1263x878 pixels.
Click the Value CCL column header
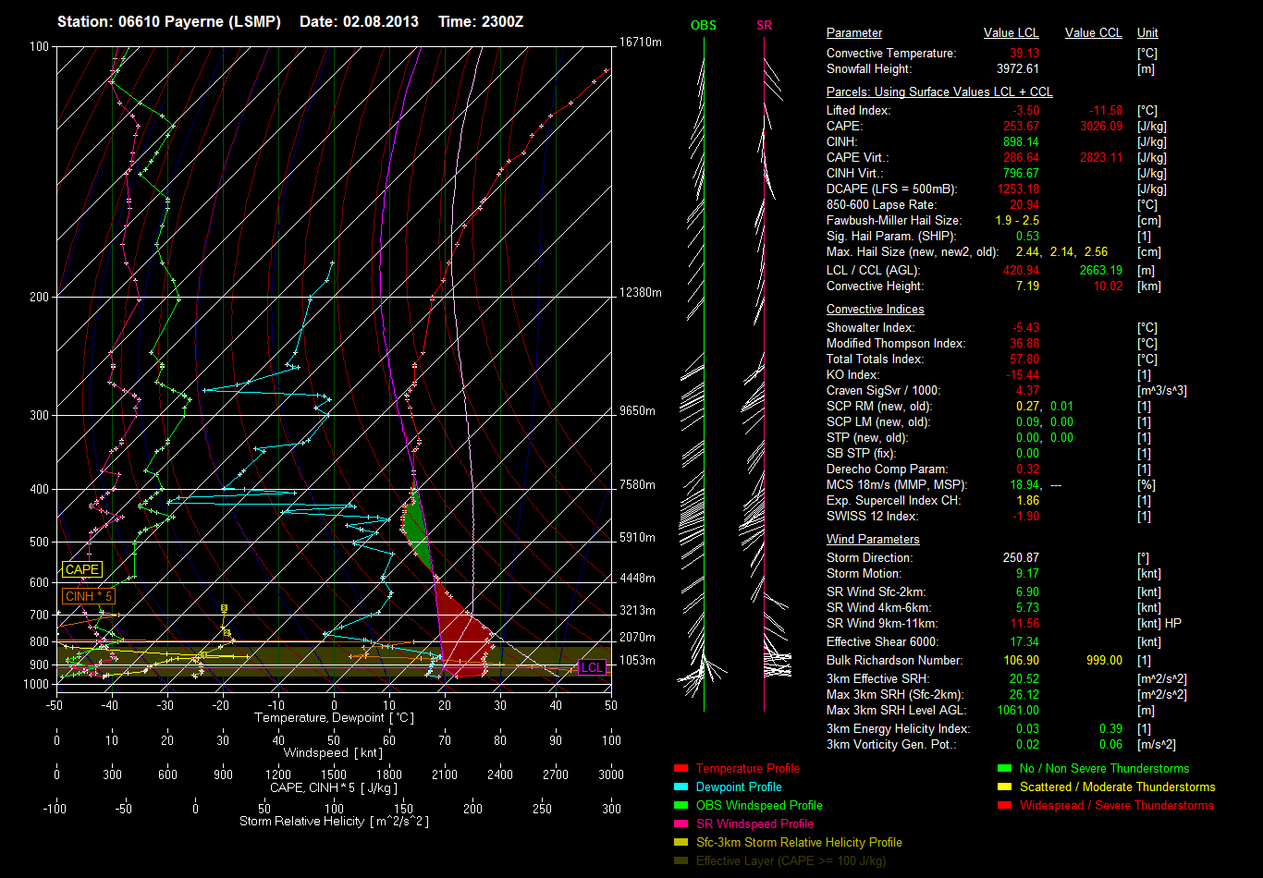(x=1093, y=33)
